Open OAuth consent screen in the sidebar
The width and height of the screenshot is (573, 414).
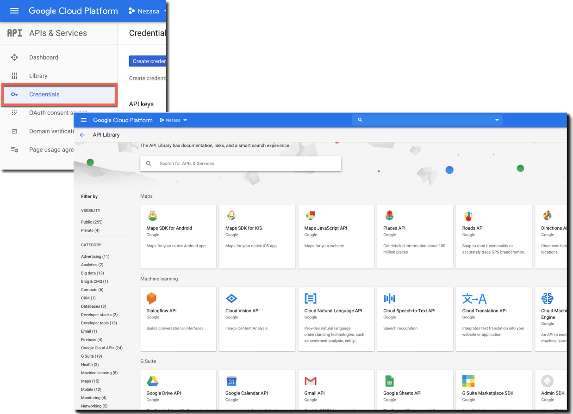[58, 113]
